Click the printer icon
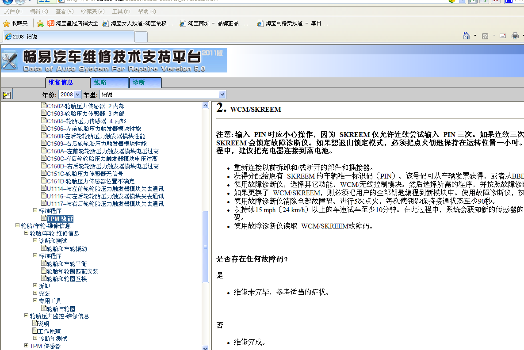 [x=515, y=36]
